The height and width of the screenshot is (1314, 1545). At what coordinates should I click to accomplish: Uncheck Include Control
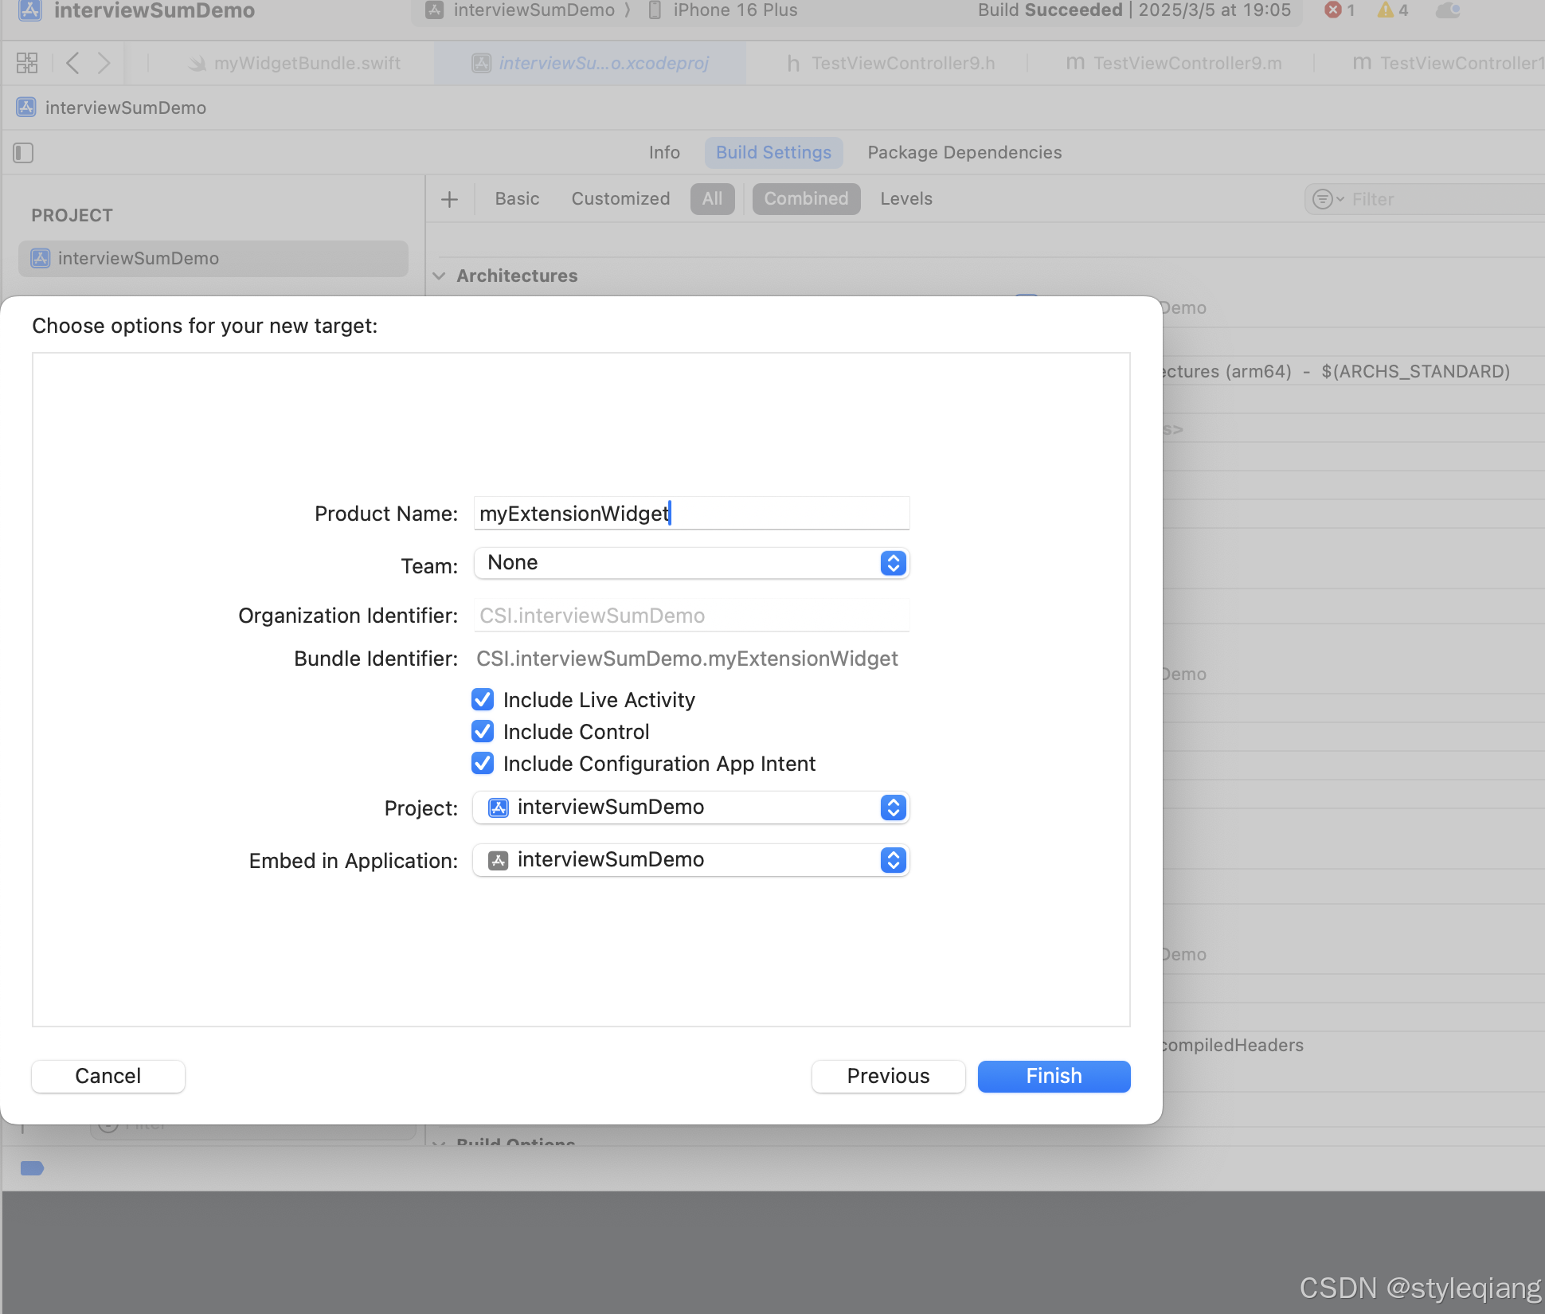pos(483,731)
